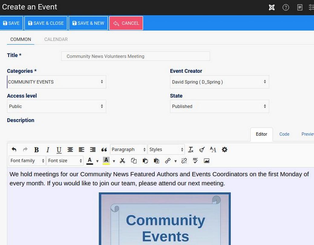Toggle underline text formatting
This screenshot has height=245, width=314.
(59, 150)
